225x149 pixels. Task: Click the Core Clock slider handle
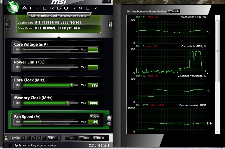[x=71, y=85]
